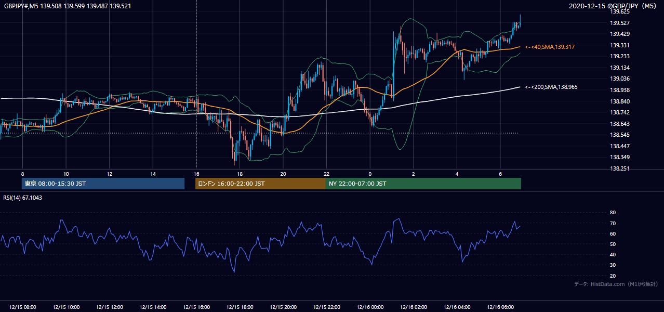Click hour marker 20 under the price chart
Image resolution: width=664 pixels, height=312 pixels.
pyautogui.click(x=283, y=174)
